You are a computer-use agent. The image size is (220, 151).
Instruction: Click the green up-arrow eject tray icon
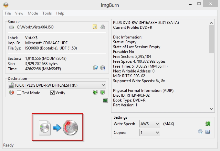tap(95, 92)
